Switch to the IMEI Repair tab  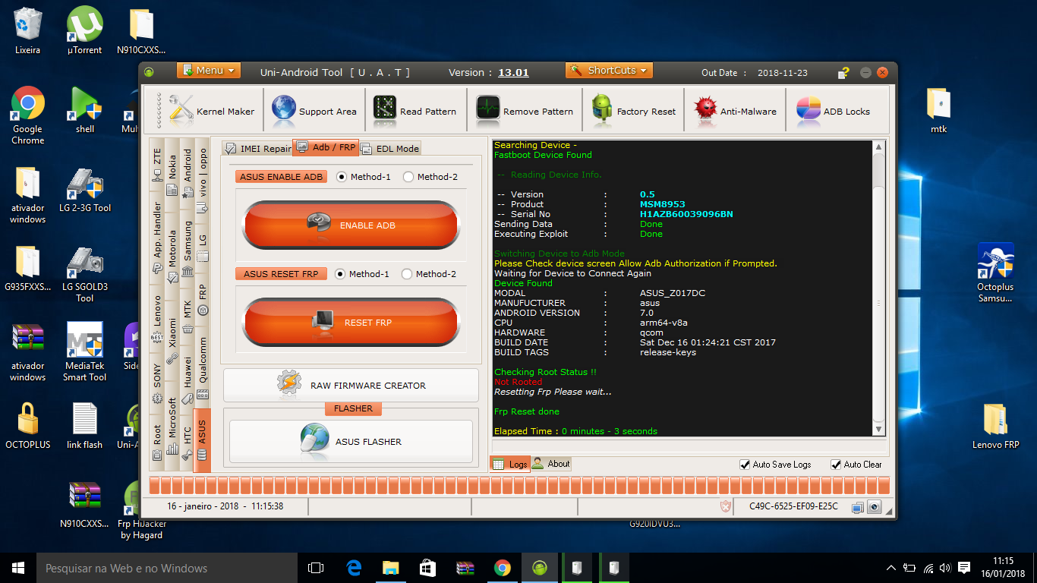257,148
